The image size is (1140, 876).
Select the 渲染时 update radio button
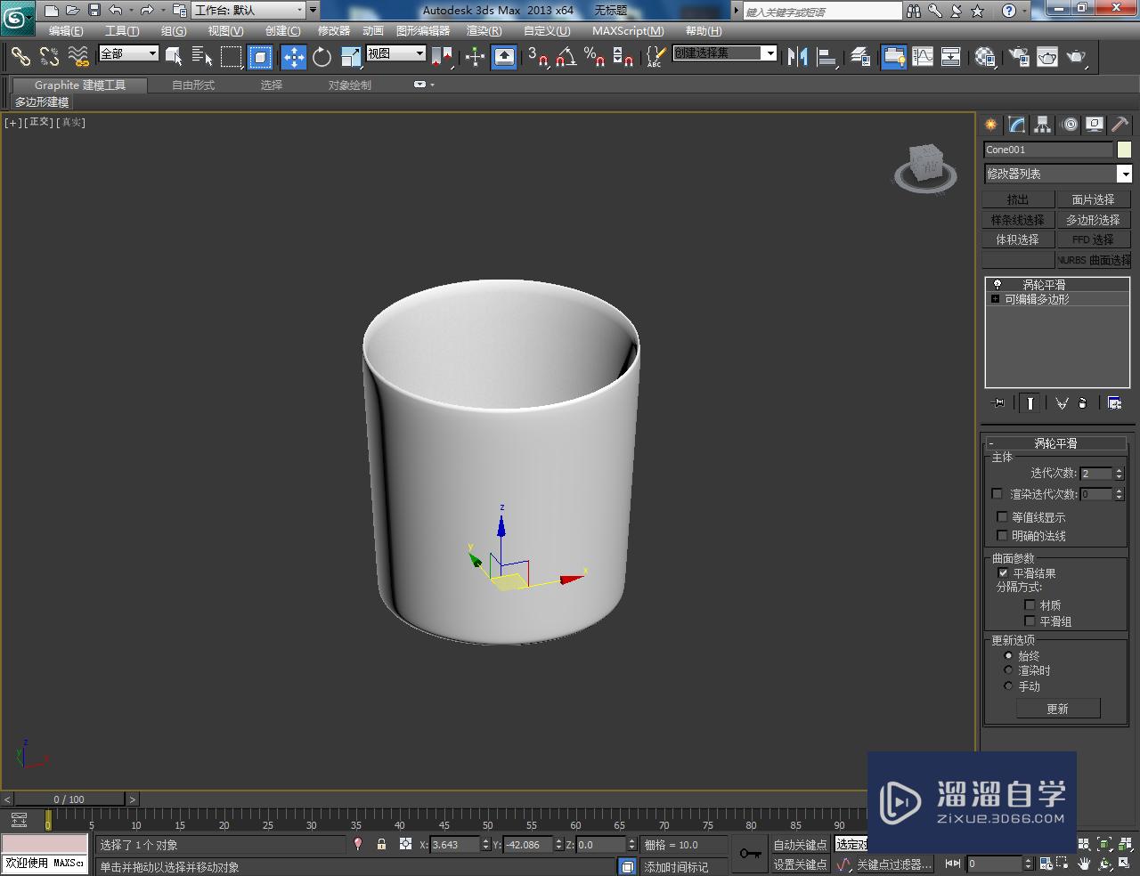[x=1008, y=670]
